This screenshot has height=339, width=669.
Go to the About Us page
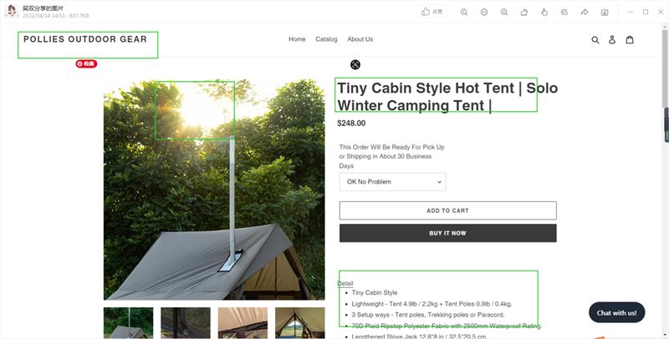pos(360,39)
